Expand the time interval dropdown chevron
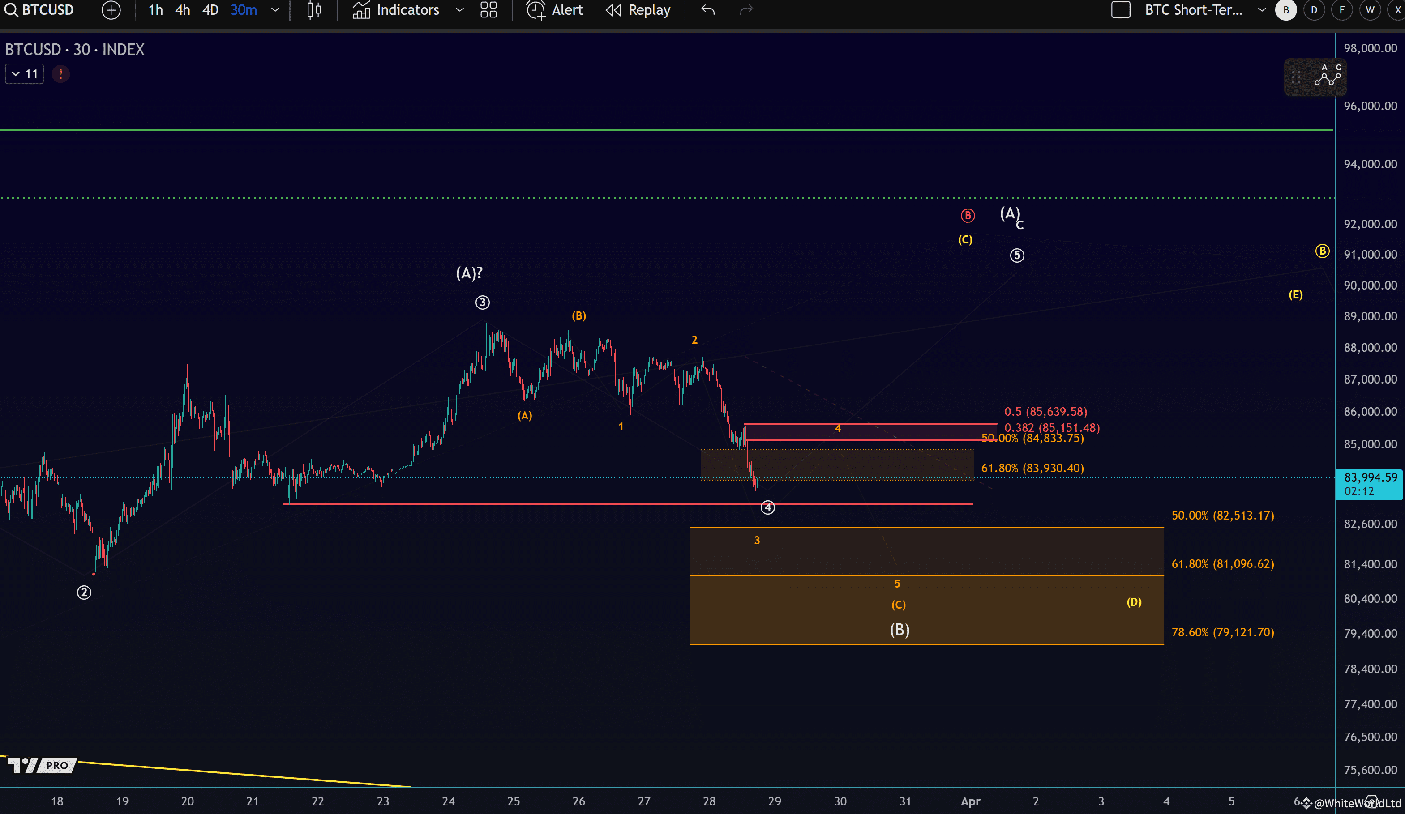 (x=275, y=10)
